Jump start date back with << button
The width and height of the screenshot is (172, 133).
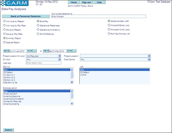coord(5,51)
